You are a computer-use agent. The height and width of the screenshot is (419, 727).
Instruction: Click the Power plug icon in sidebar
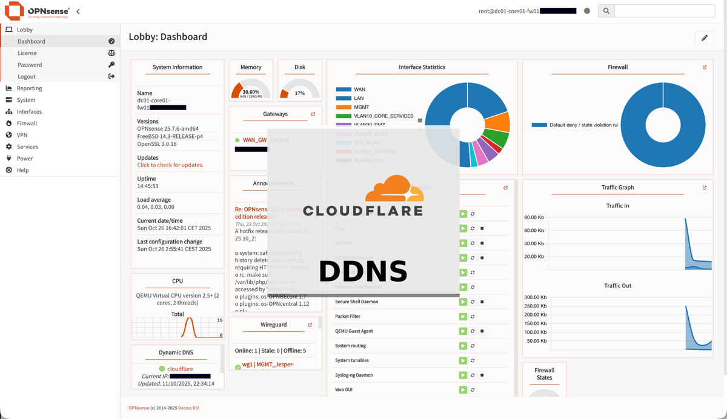pyautogui.click(x=10, y=158)
